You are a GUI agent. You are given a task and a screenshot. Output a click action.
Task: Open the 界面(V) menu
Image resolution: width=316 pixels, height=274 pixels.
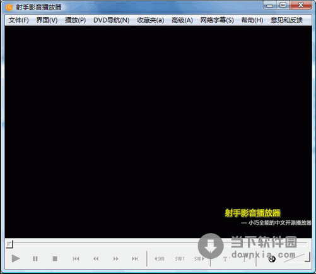[x=47, y=20]
